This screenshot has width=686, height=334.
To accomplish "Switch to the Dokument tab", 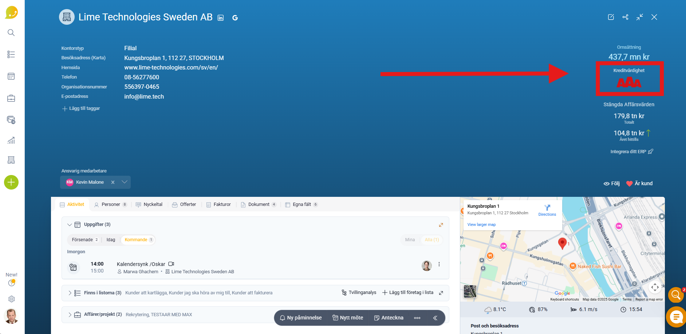I will [x=259, y=204].
